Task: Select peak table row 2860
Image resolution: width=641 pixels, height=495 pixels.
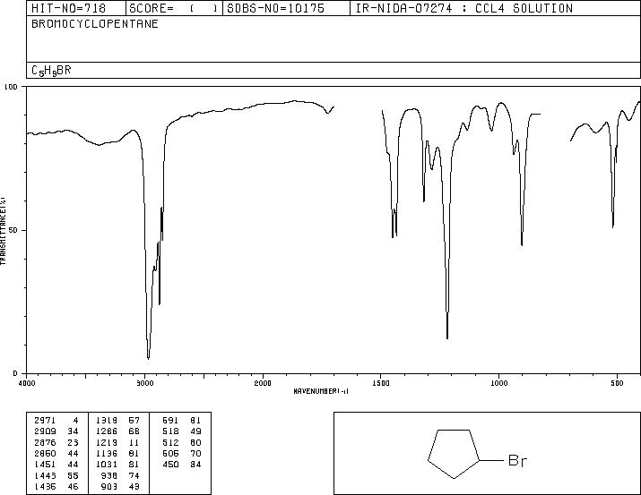Action: (56, 453)
